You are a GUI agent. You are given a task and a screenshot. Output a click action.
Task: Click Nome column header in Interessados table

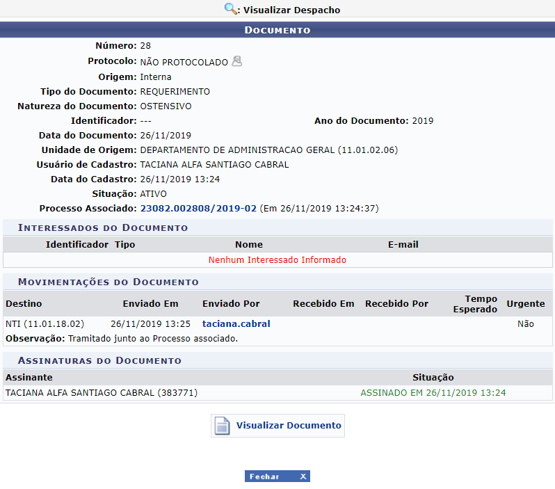pyautogui.click(x=249, y=245)
